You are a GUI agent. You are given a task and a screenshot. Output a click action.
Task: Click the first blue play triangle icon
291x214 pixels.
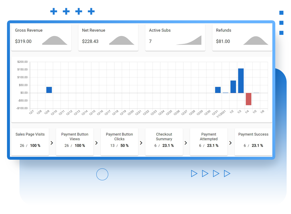(194, 173)
